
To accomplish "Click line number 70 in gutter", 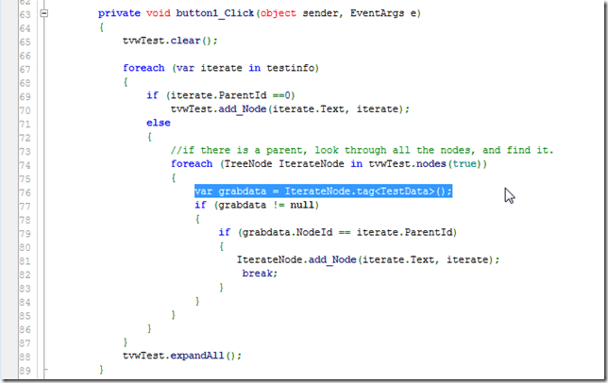I will [x=25, y=110].
